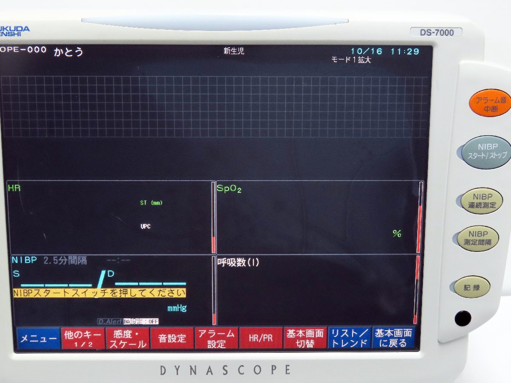Tap the 10/16 11:29 date and time
This screenshot has width=511, height=383.
[385, 51]
